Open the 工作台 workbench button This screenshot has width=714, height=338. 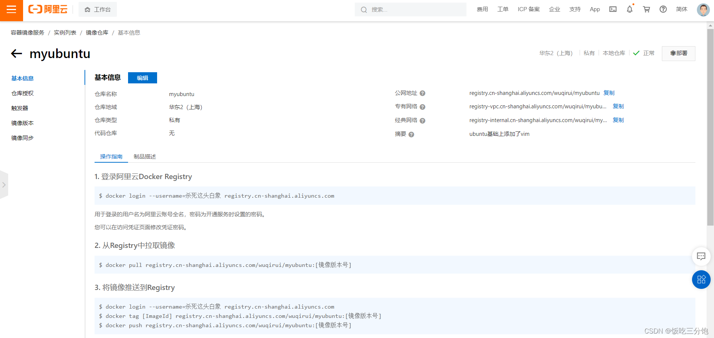click(x=98, y=10)
